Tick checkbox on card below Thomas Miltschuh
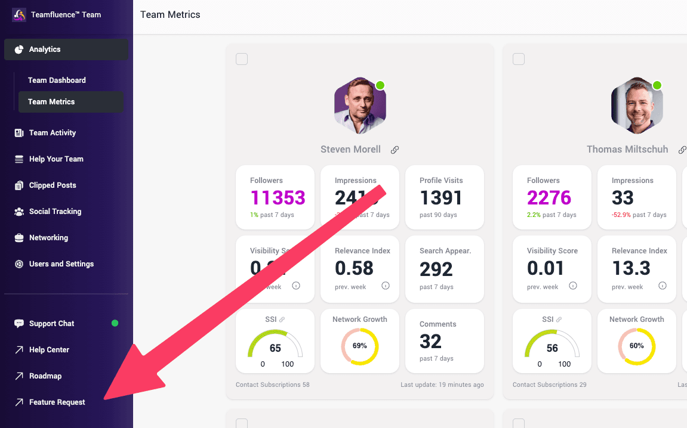687x428 pixels. click(x=519, y=423)
